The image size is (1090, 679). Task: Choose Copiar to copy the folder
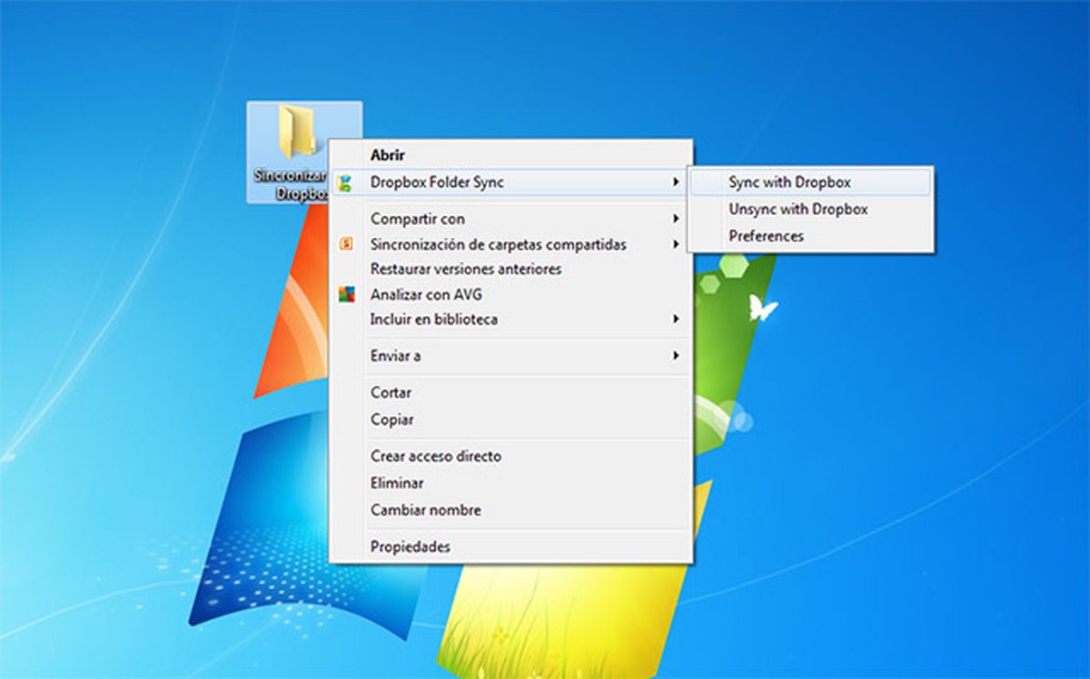click(391, 419)
